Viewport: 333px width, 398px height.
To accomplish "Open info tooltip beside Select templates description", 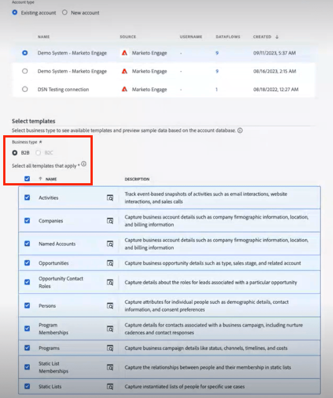I will point(240,130).
